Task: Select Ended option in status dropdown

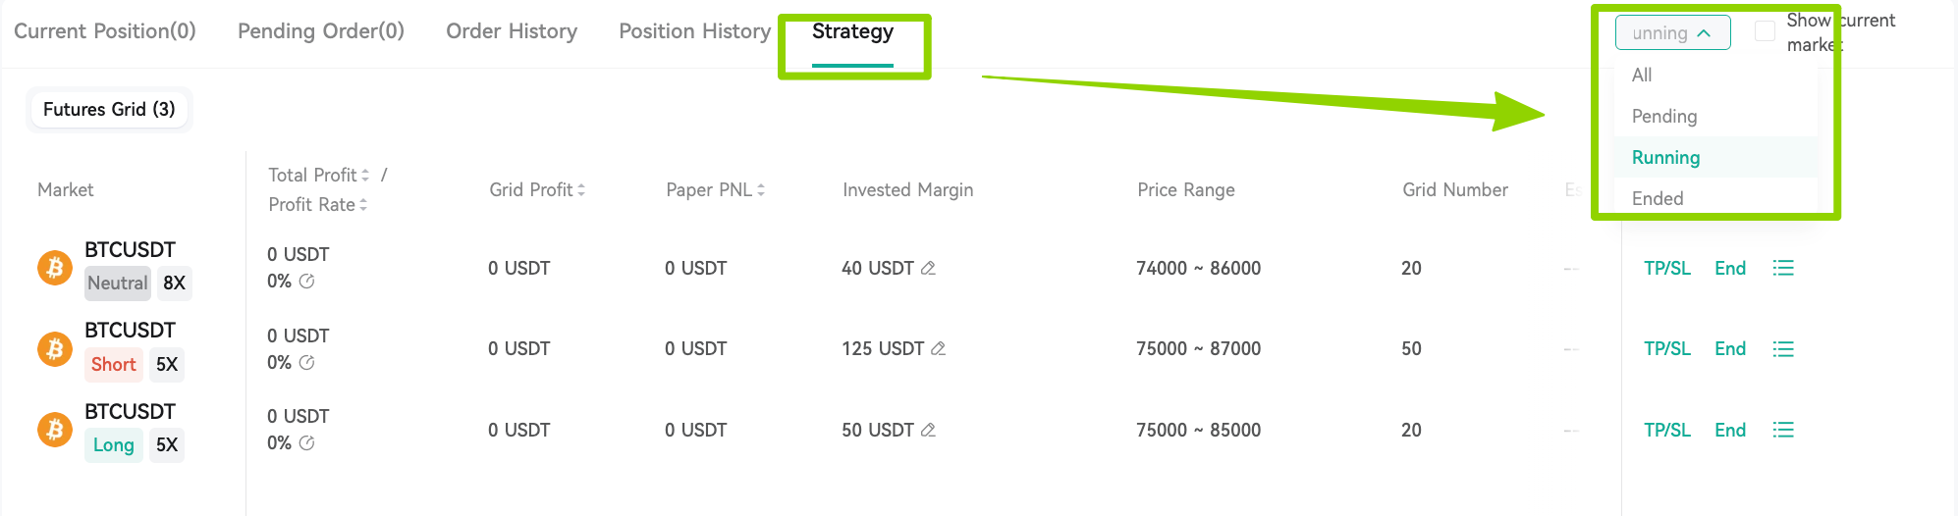Action: [x=1657, y=198]
